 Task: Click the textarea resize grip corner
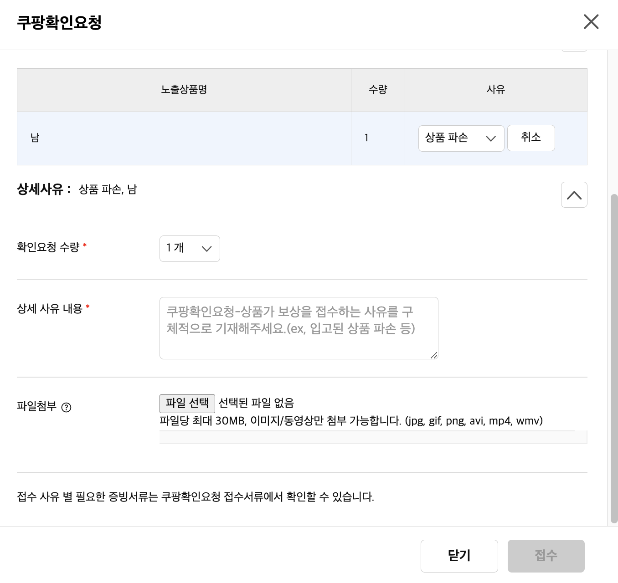click(434, 355)
